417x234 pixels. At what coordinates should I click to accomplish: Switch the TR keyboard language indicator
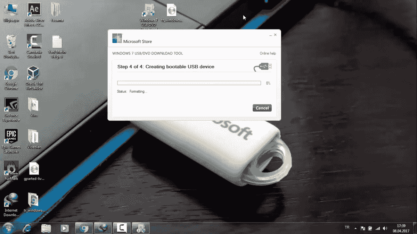coord(346,228)
